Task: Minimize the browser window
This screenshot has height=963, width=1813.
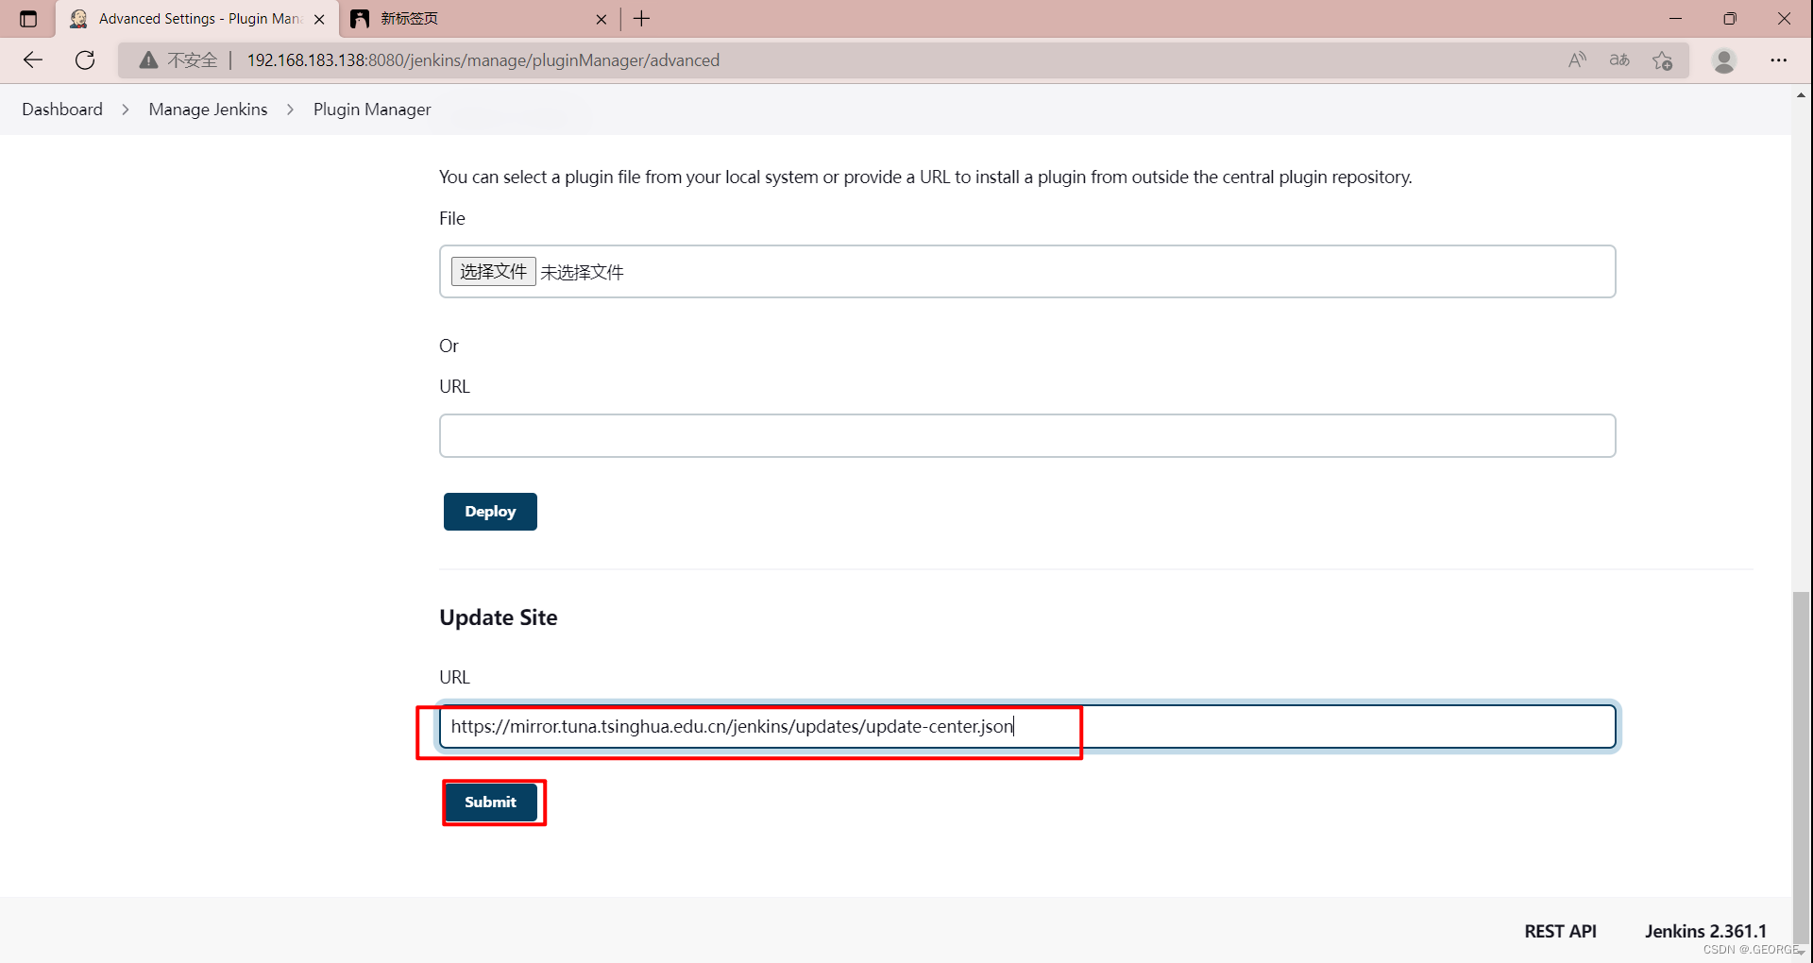Action: (x=1675, y=19)
